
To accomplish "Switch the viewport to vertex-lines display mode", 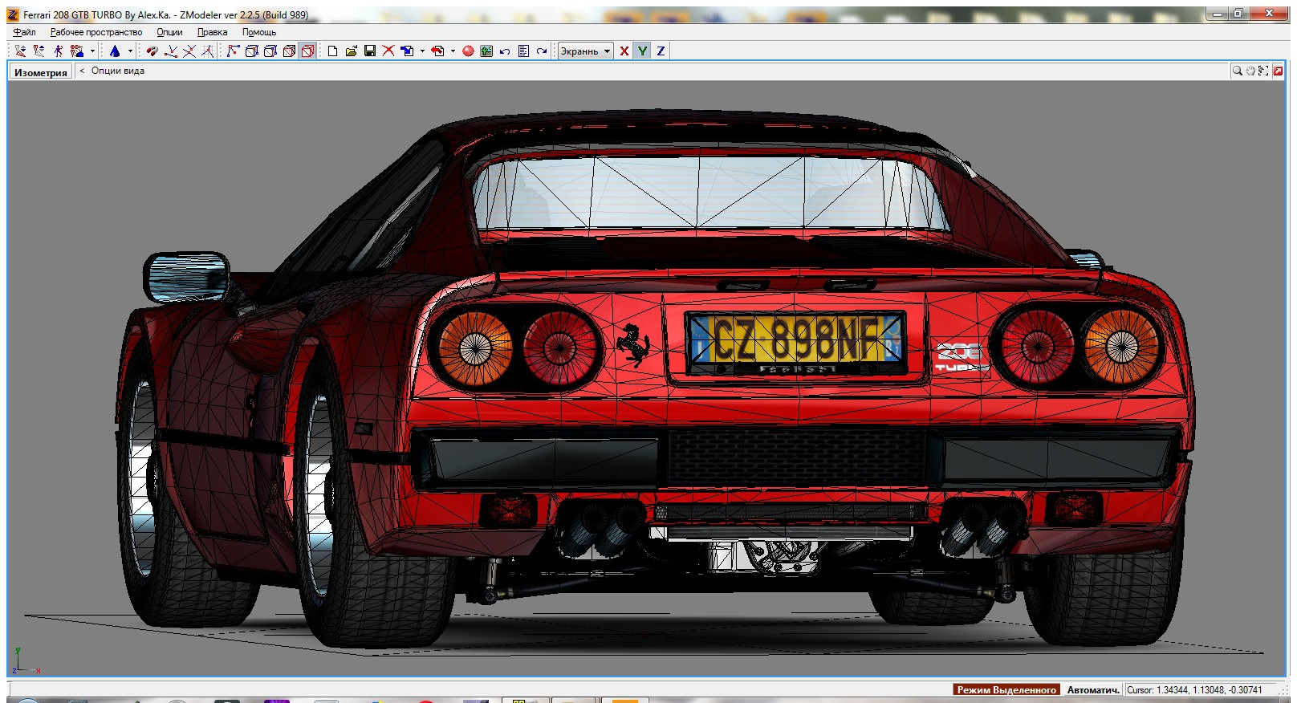I will [233, 51].
